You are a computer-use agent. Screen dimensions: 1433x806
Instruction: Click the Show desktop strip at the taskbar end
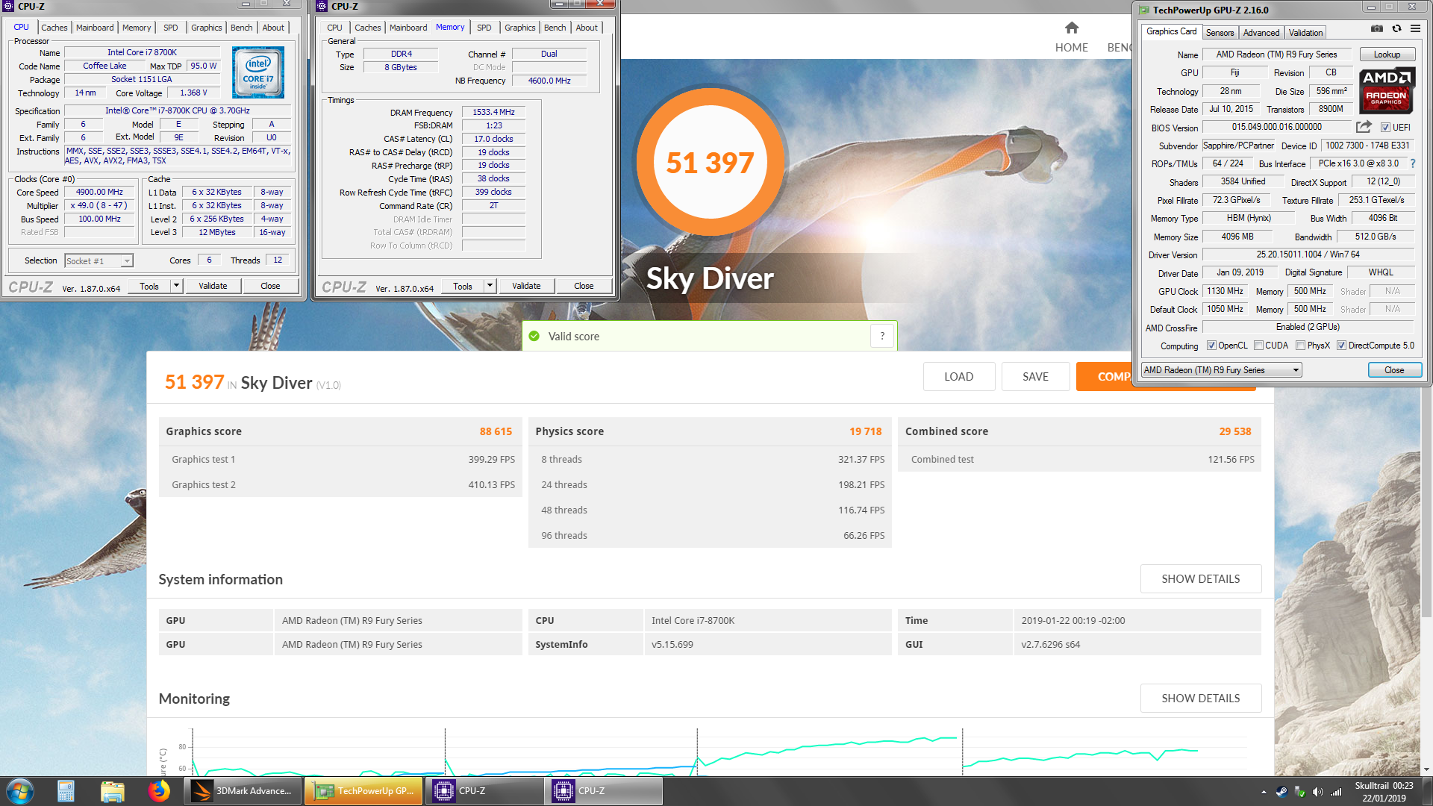pyautogui.click(x=1426, y=791)
